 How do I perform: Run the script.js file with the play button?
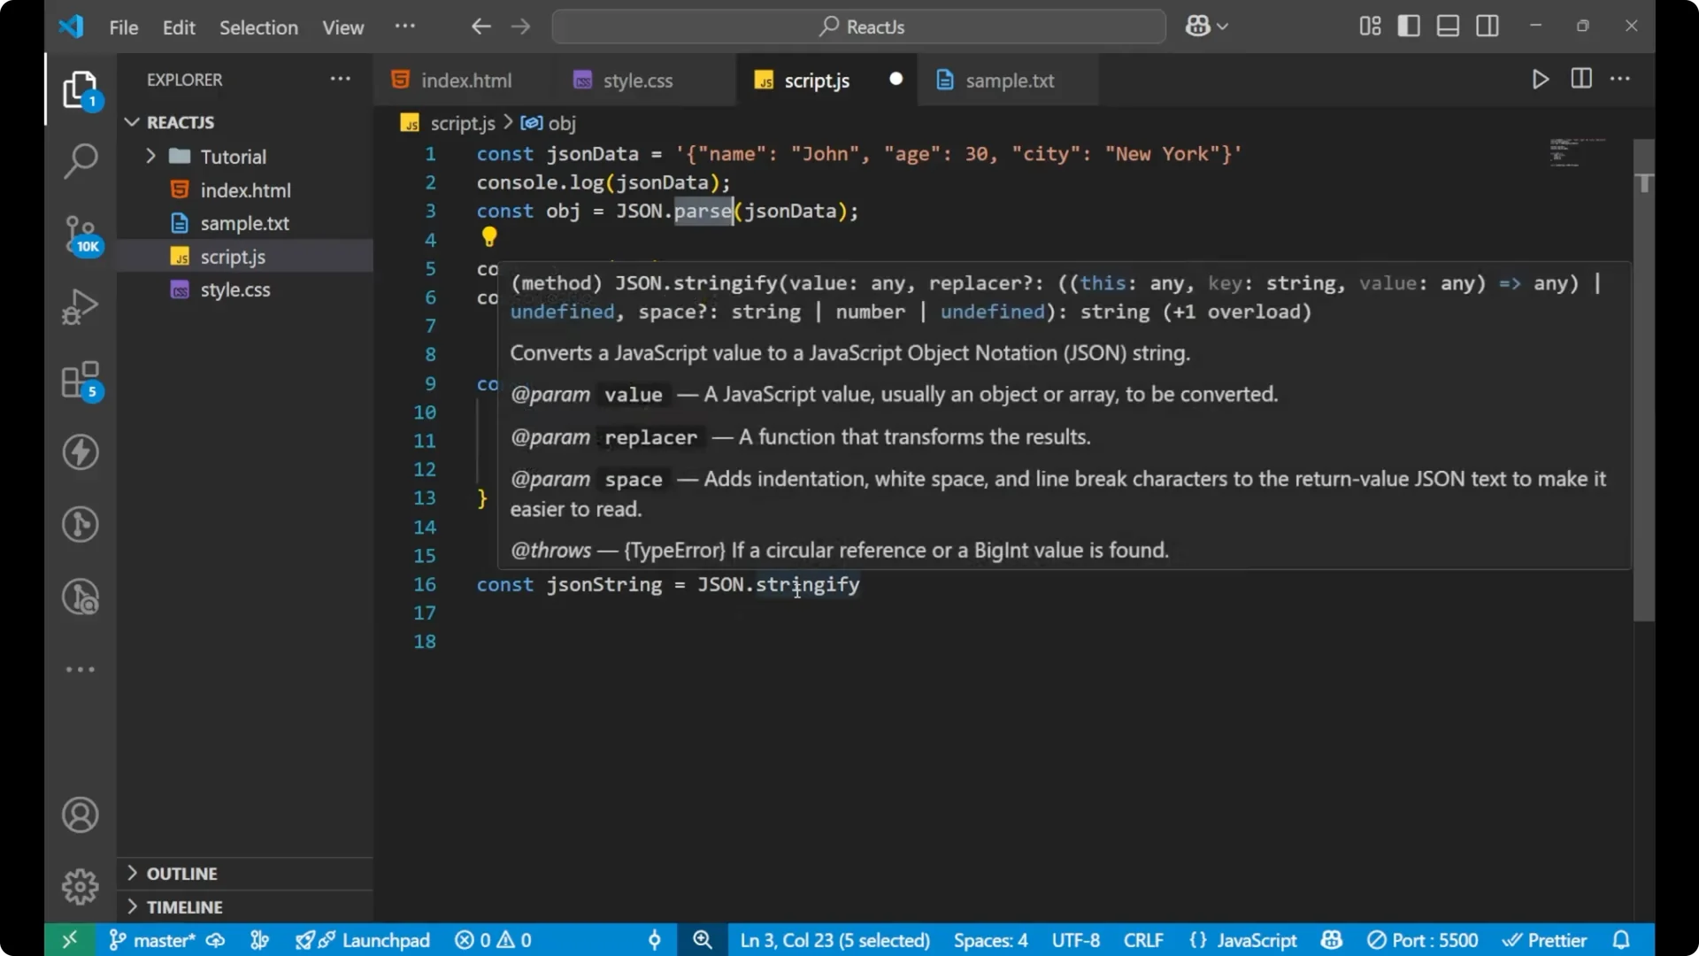pyautogui.click(x=1539, y=79)
